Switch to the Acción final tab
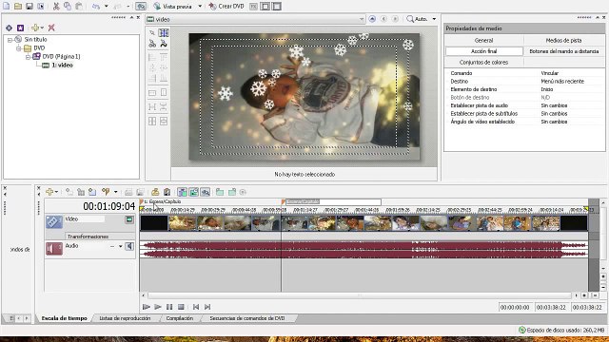Screen dimensions: 609x342 pyautogui.click(x=483, y=51)
